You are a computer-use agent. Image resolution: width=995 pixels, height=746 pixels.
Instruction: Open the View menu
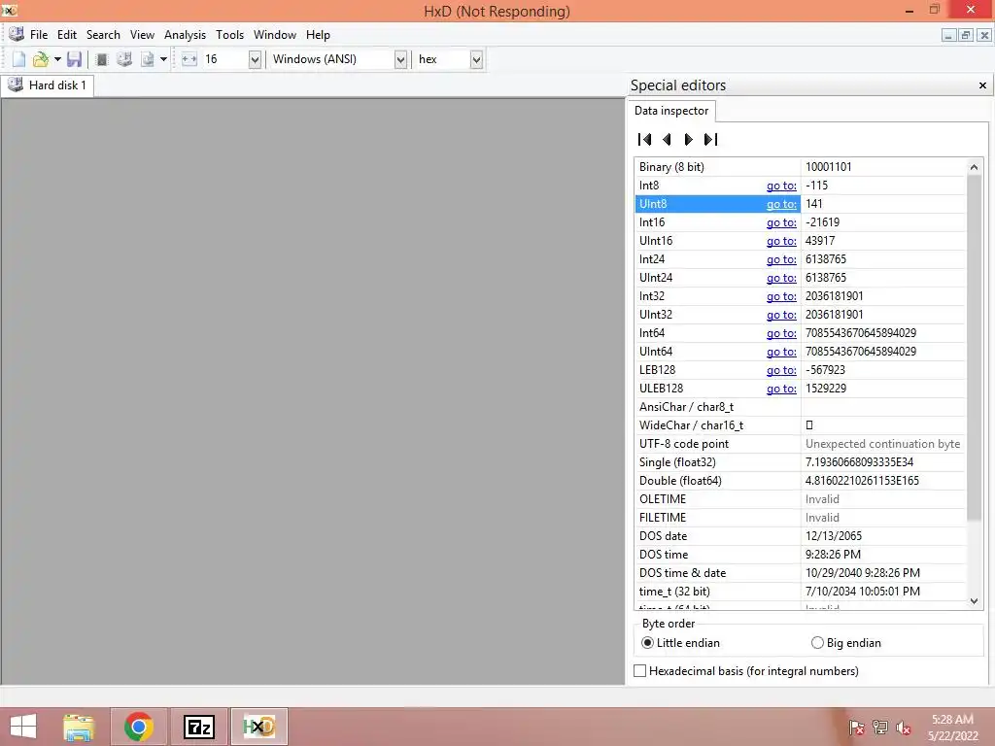pos(142,35)
